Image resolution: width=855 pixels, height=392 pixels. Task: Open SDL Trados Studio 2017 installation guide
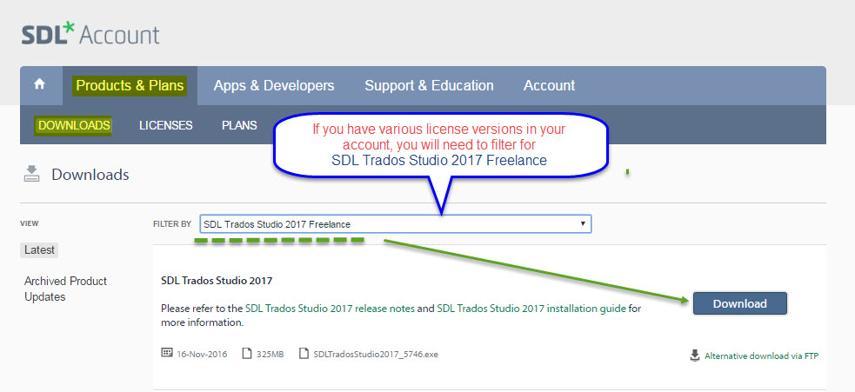[x=531, y=309]
